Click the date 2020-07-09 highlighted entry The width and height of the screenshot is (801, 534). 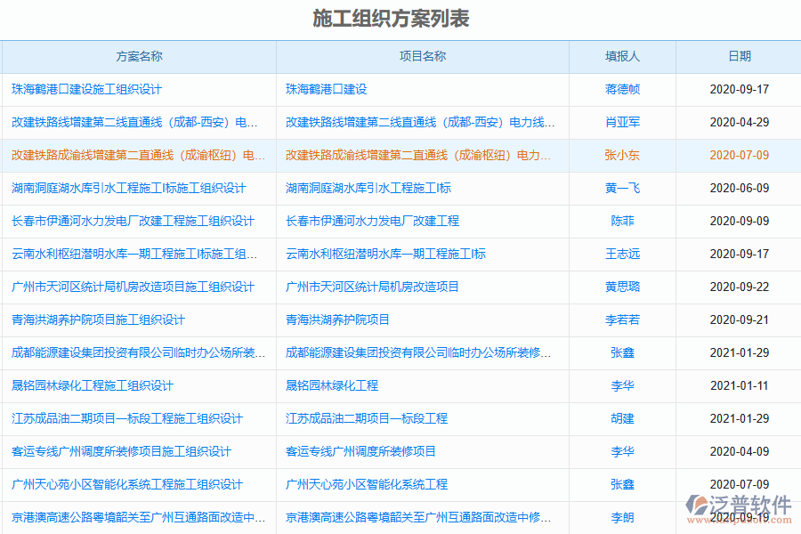[737, 155]
